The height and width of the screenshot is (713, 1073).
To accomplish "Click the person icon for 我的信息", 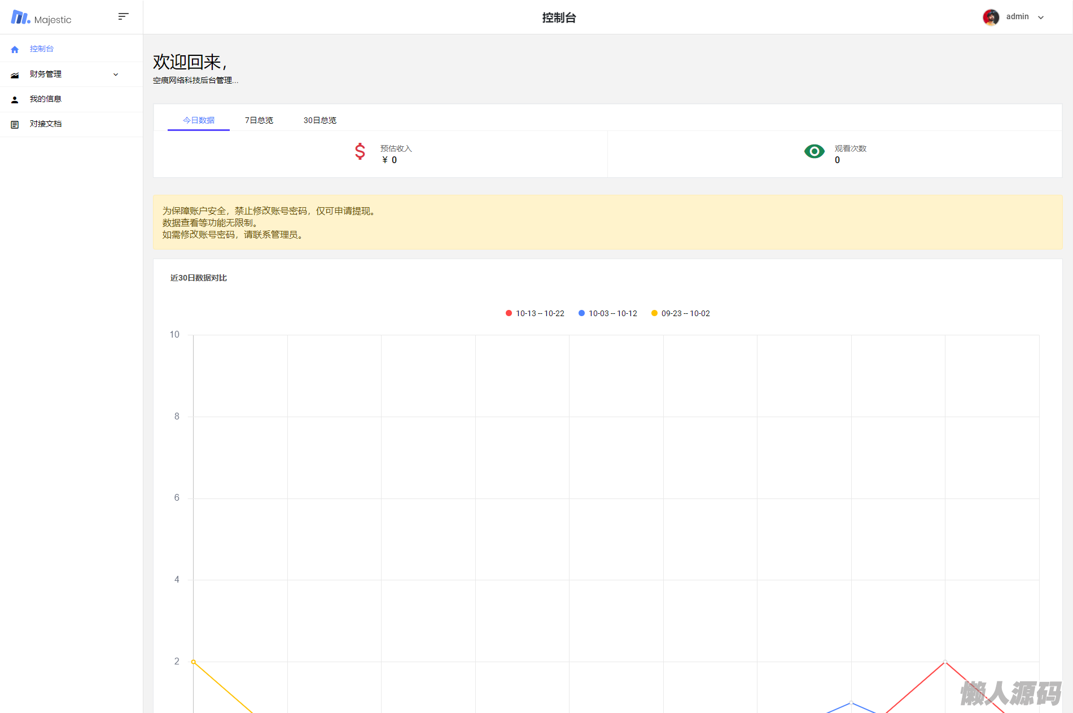I will tap(15, 99).
